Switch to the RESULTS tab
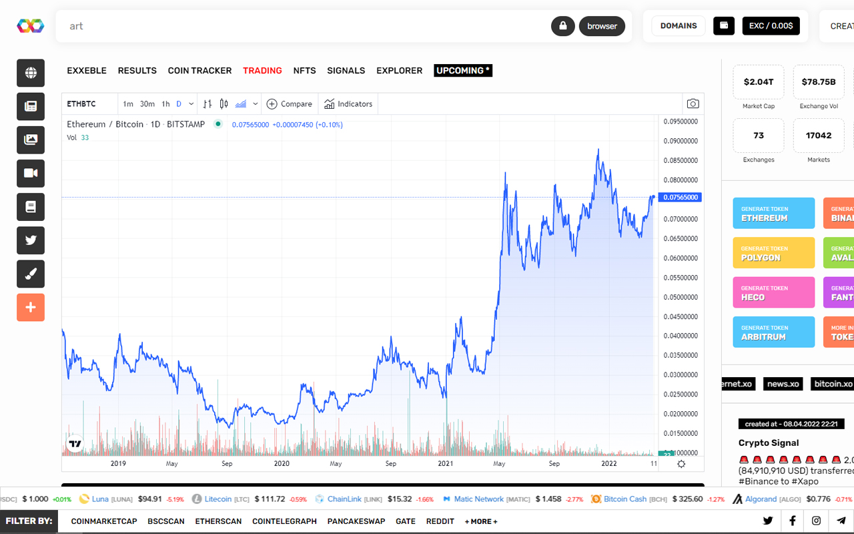This screenshot has width=854, height=534. 137,70
